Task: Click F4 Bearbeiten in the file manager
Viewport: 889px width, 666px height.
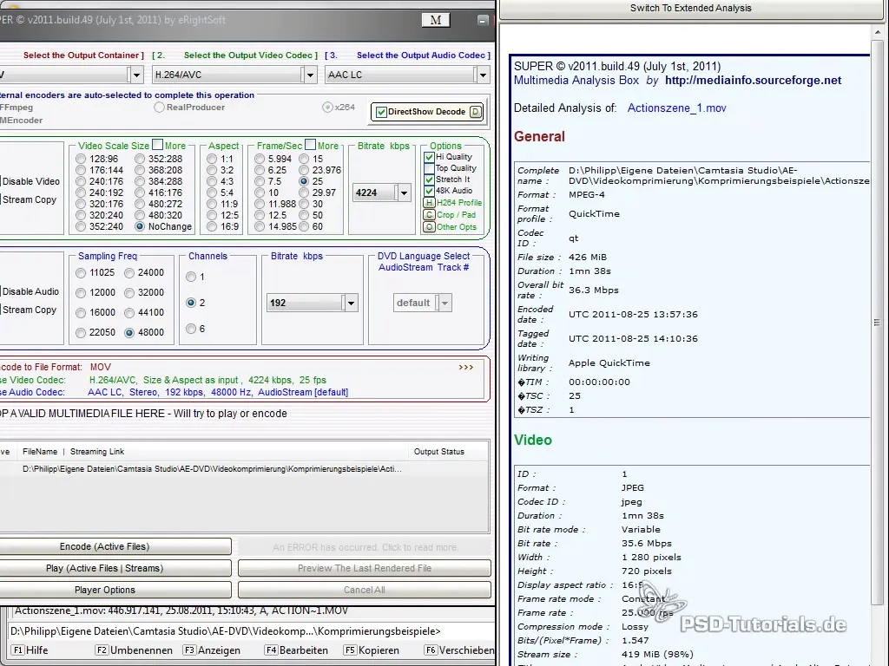Action: click(x=296, y=650)
